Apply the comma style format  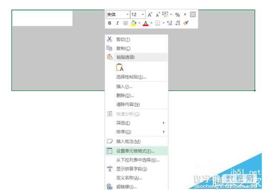pos(185,14)
